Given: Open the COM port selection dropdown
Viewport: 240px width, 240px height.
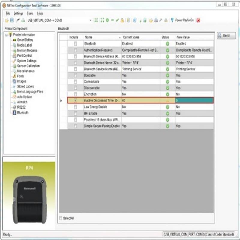Looking at the screenshot, I should [91, 20].
